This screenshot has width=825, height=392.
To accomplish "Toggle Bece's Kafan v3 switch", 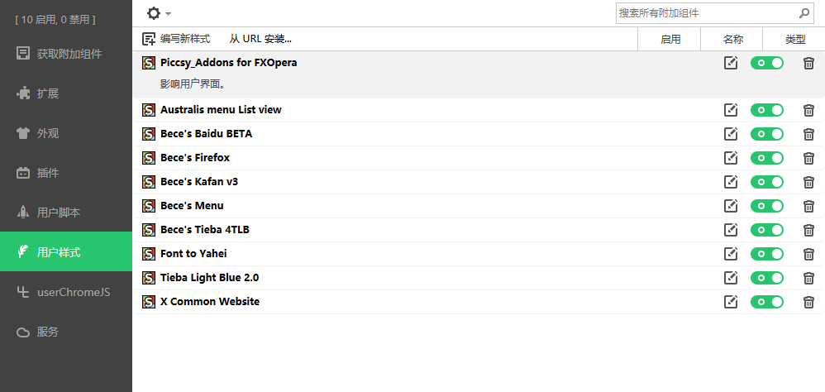I will tap(767, 182).
